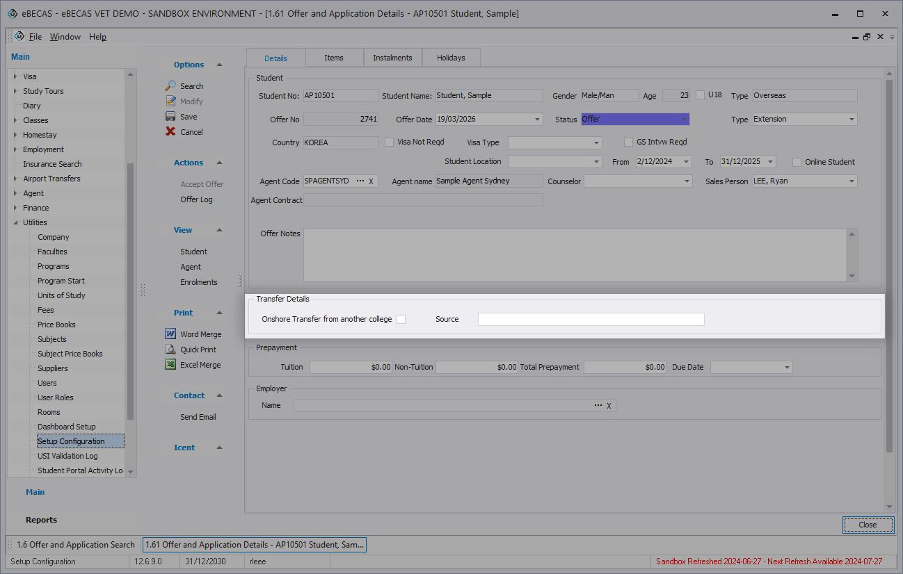This screenshot has height=574, width=903.
Task: Click the Quick Print icon
Action: (x=170, y=350)
